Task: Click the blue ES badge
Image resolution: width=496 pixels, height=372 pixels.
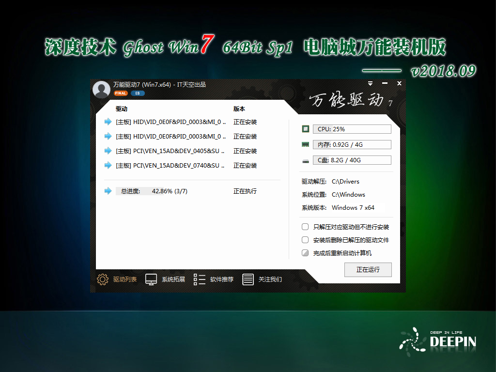Action: pos(138,93)
